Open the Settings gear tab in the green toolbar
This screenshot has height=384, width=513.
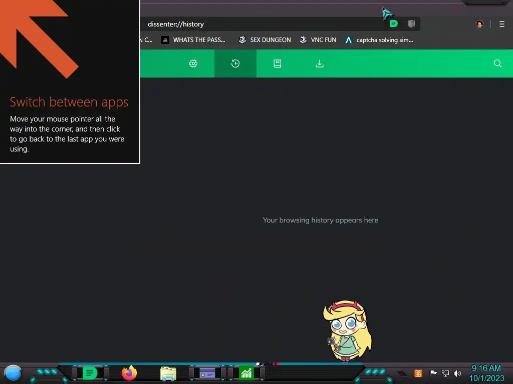[x=193, y=63]
